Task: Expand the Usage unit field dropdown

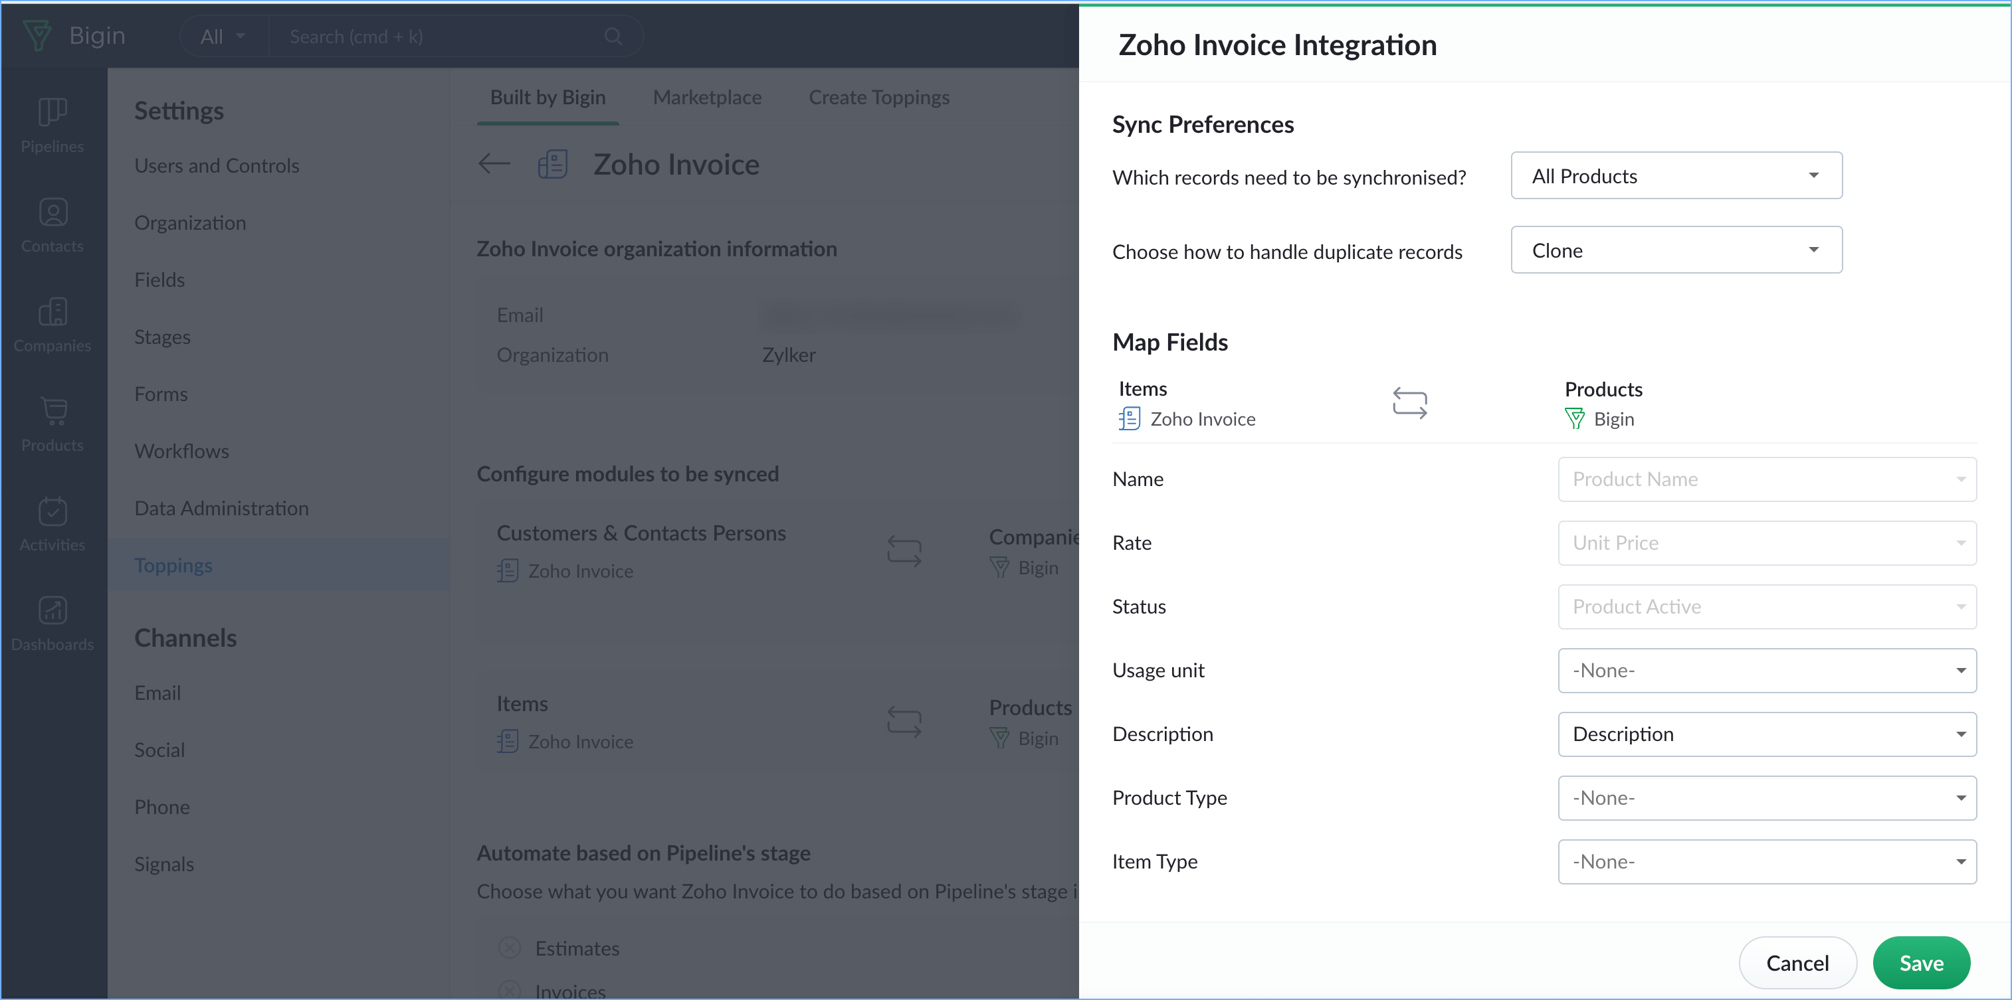Action: [x=1767, y=671]
